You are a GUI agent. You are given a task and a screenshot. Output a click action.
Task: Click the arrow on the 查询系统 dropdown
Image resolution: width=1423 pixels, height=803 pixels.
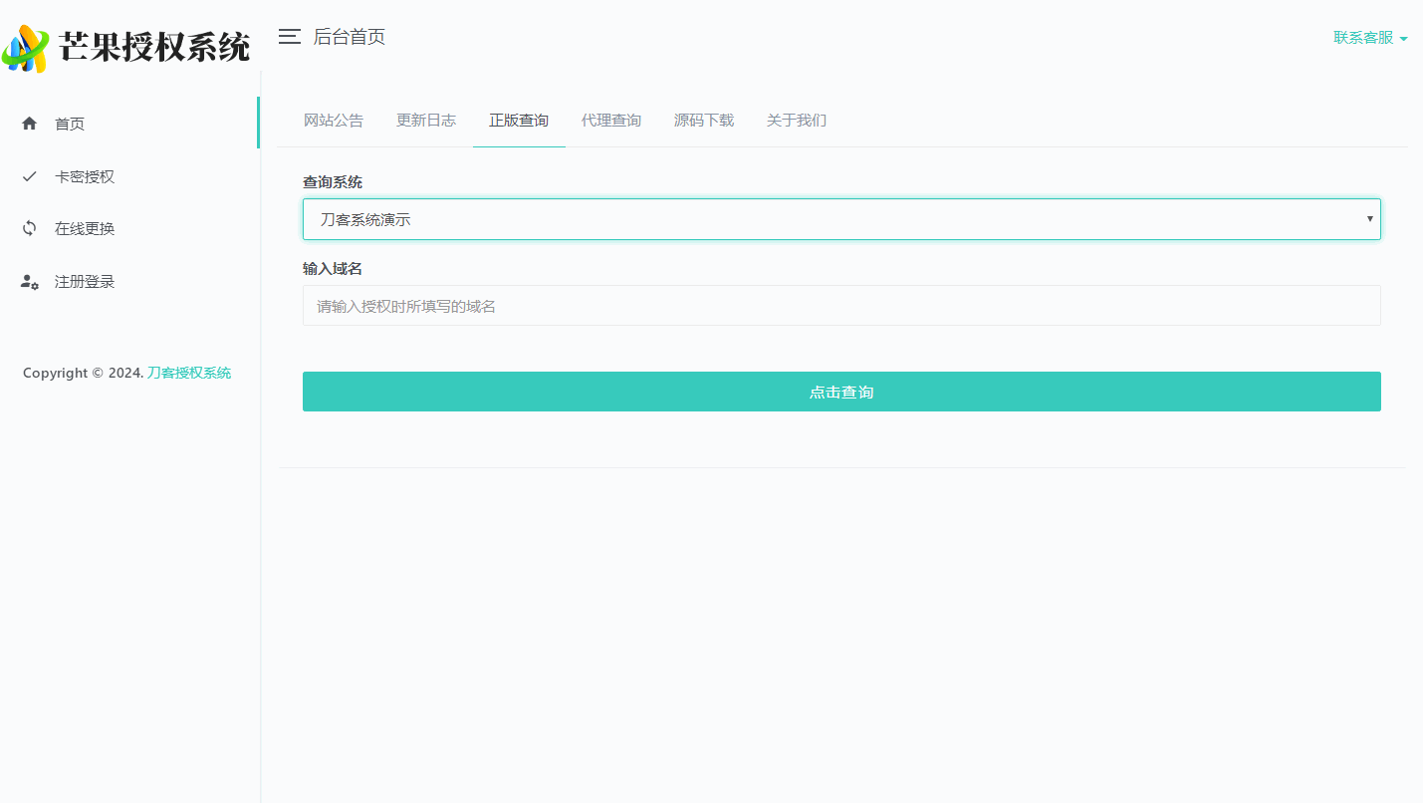(x=1369, y=219)
